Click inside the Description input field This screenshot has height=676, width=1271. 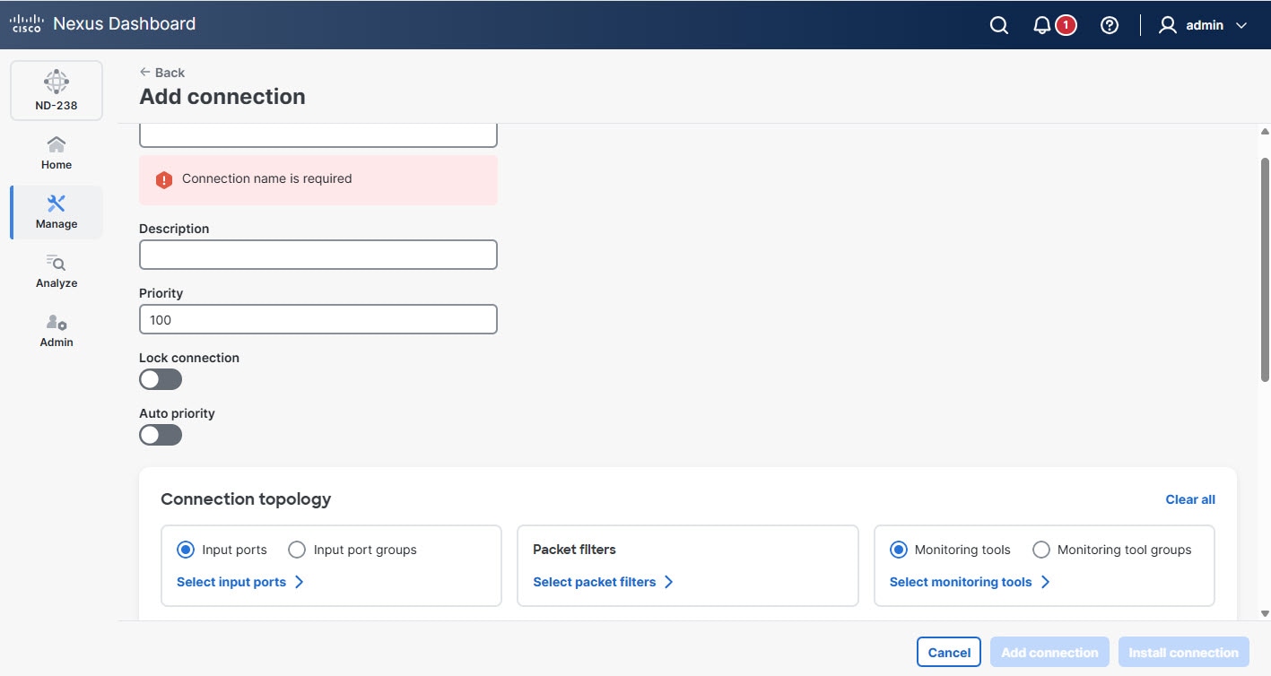pyautogui.click(x=318, y=255)
